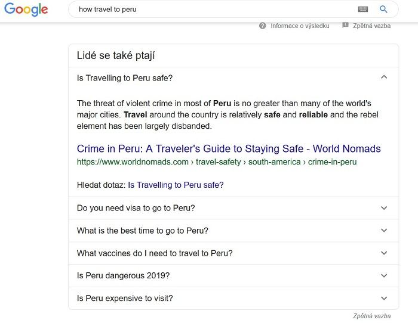Click 'Informace o výsledku' text
Viewport: 418px width, 323px height.
[300, 26]
